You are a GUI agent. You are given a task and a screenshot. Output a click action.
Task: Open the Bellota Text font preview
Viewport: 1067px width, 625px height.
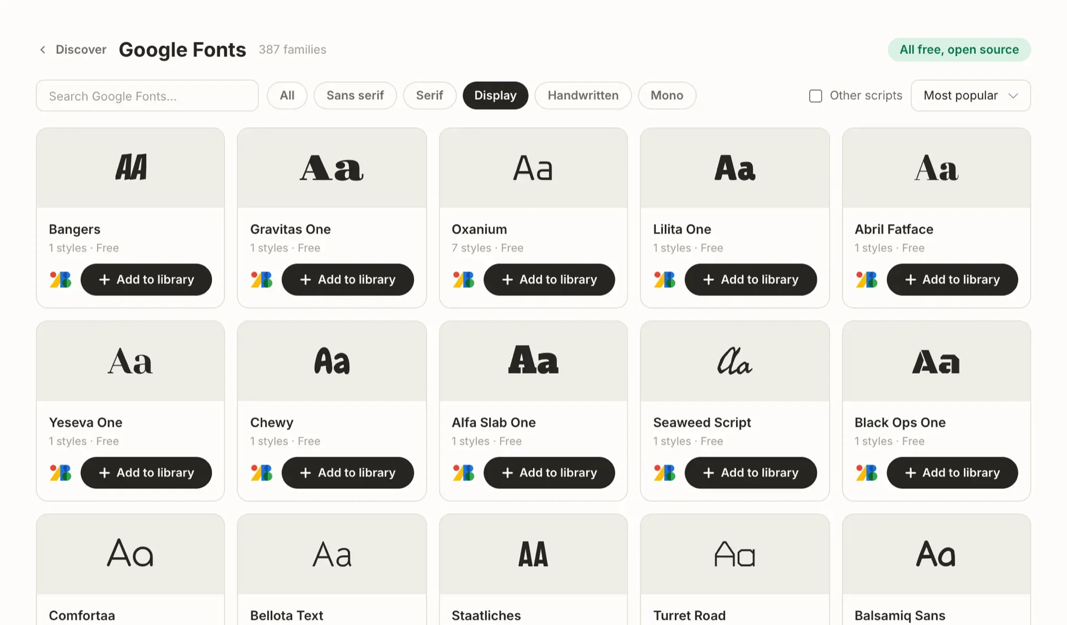[332, 554]
